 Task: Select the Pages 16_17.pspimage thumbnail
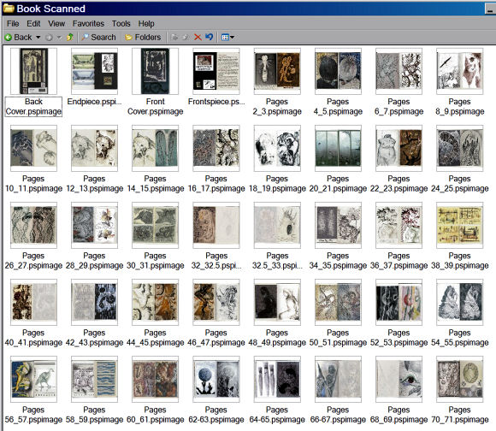pos(216,148)
